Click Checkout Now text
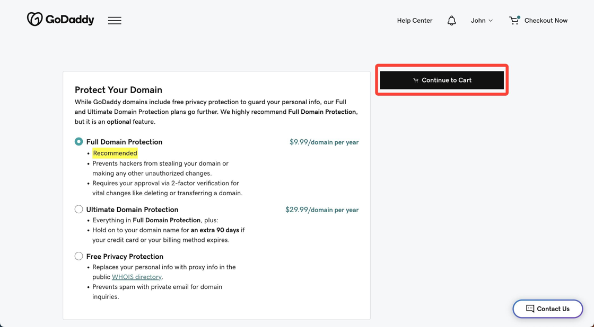The width and height of the screenshot is (594, 327). (546, 21)
